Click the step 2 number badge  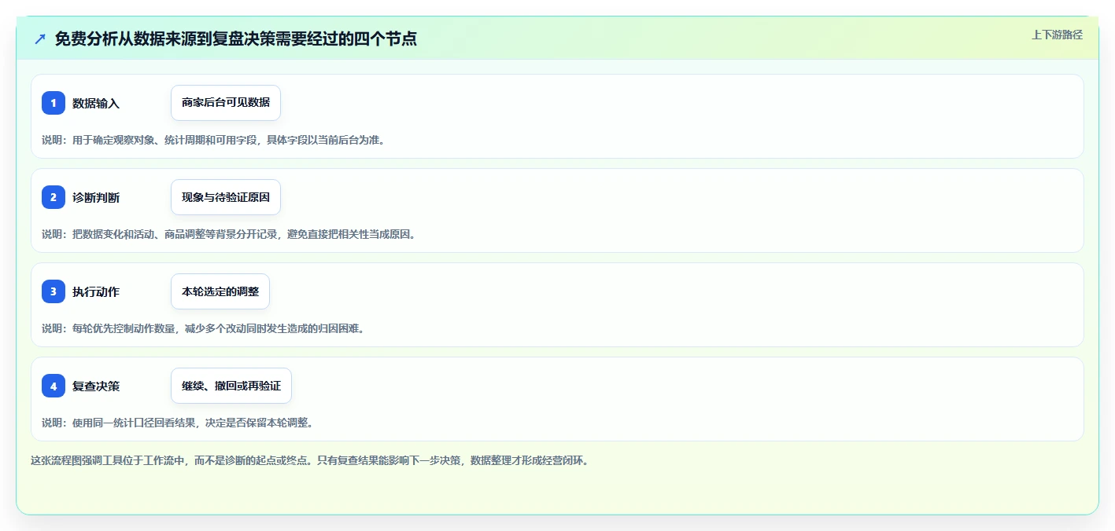pyautogui.click(x=54, y=197)
